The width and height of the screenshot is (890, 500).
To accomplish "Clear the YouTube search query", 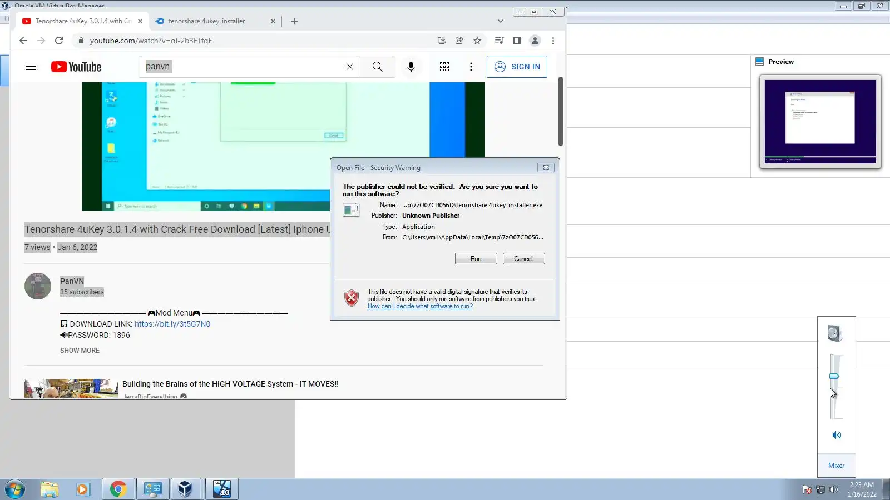I will (350, 67).
